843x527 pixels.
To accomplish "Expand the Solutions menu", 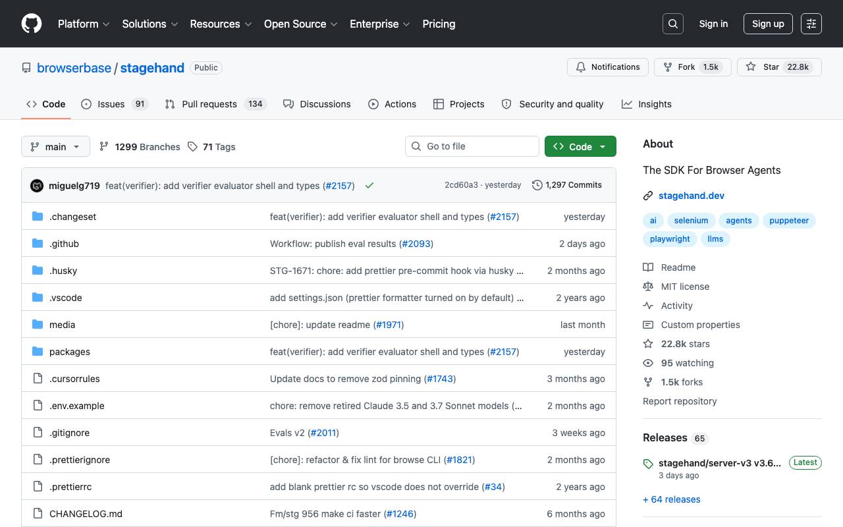I will 150,24.
